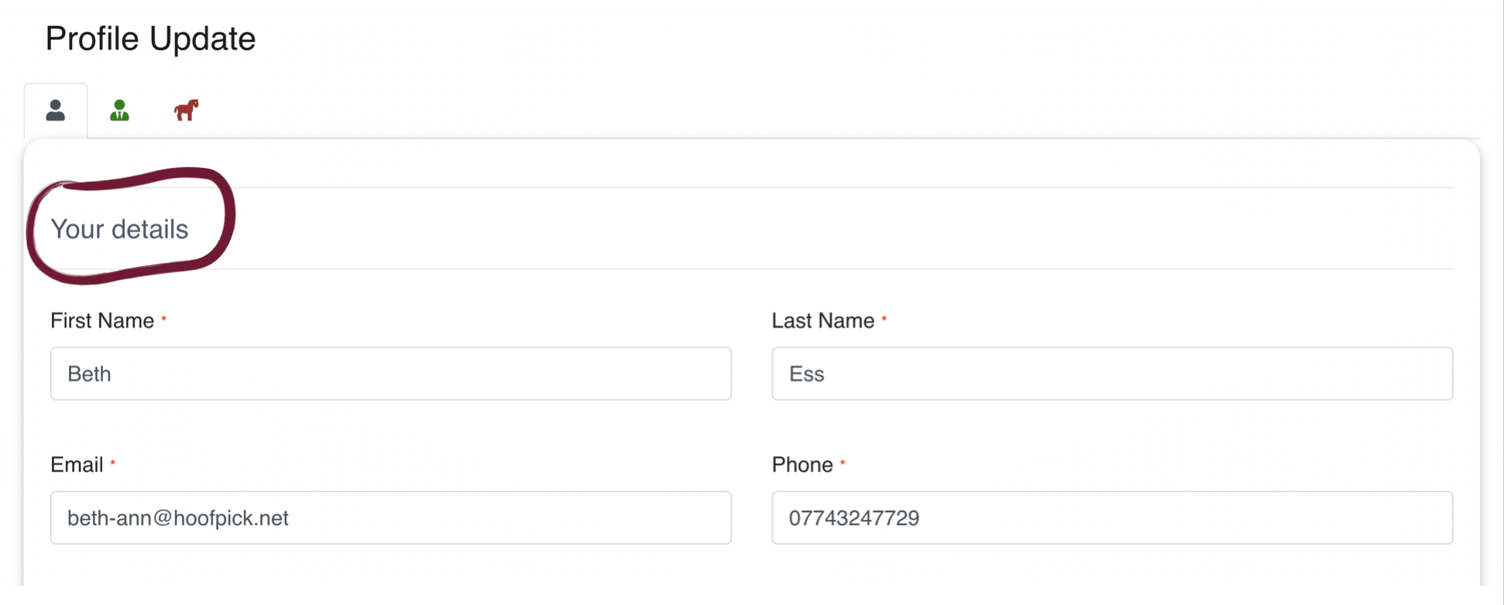
Task: Click the Phone field label
Action: pyautogui.click(x=802, y=465)
